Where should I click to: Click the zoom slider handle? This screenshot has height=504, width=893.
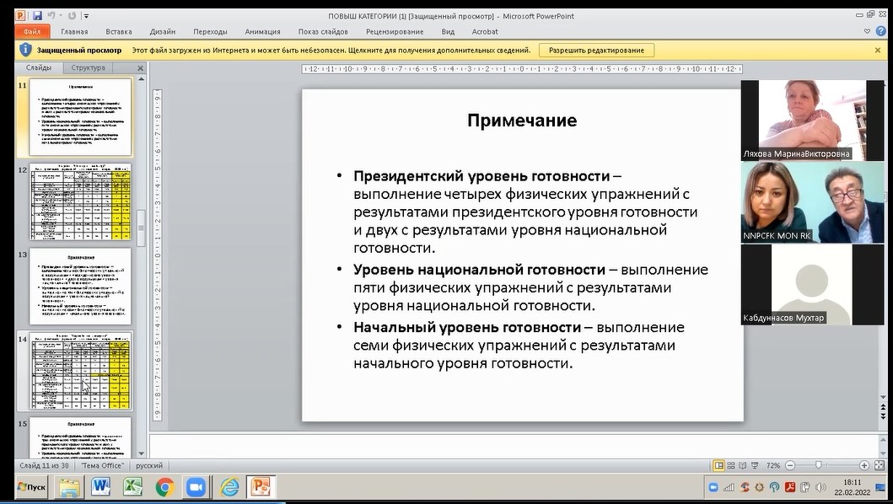[x=819, y=465]
